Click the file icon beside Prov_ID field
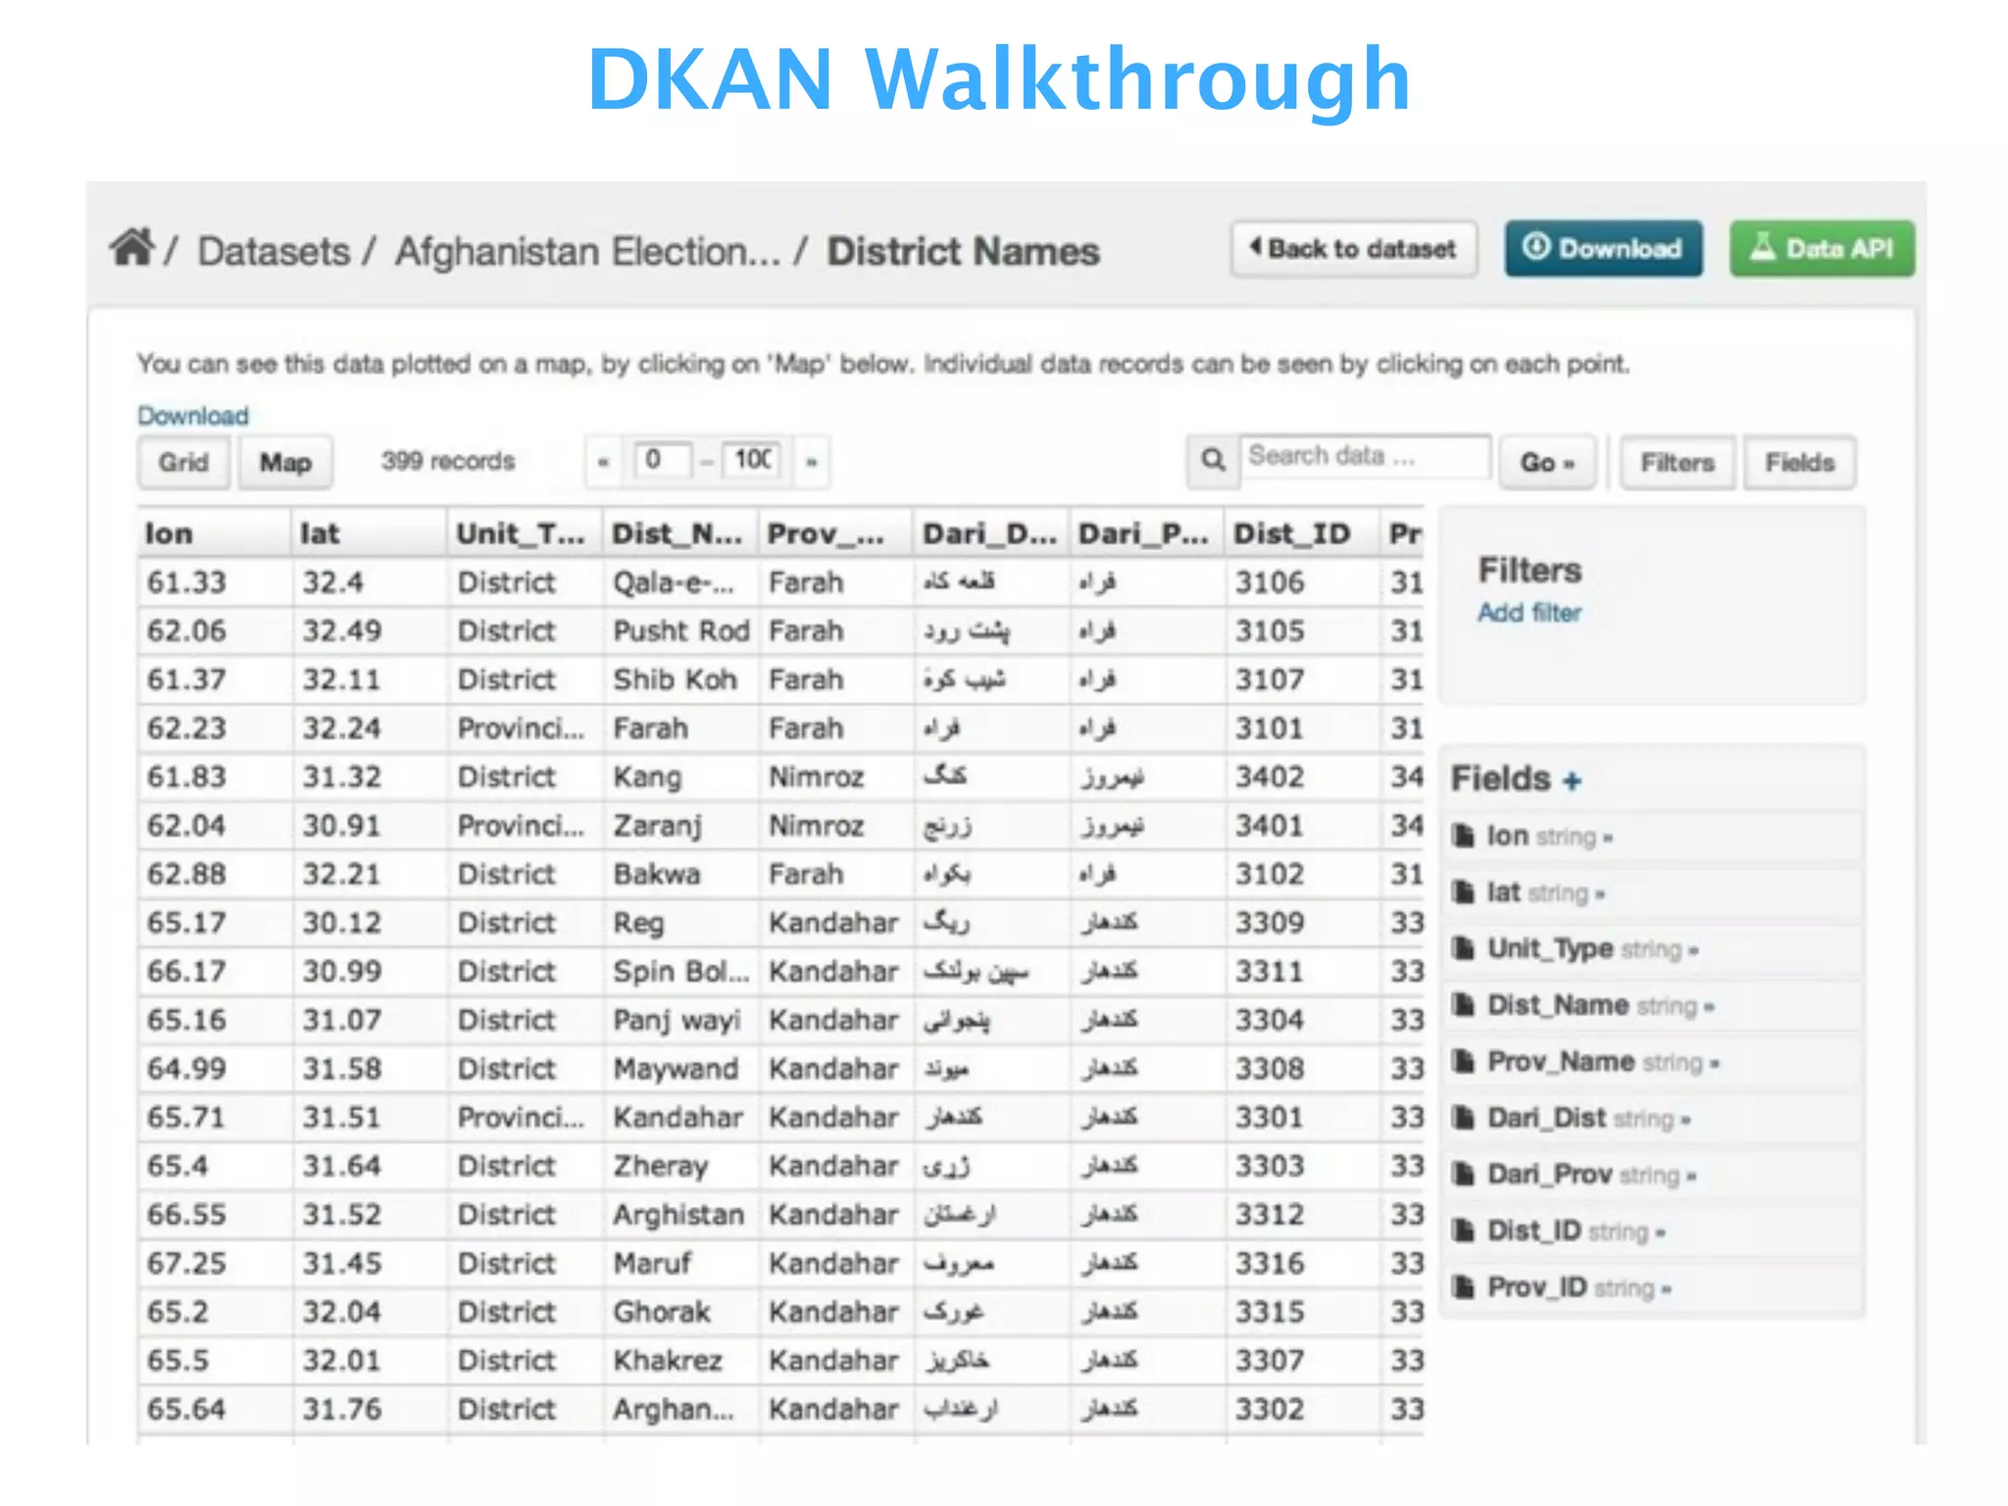The image size is (2008, 1506). coord(1463,1286)
